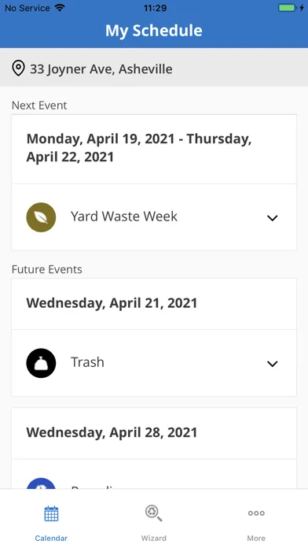
Task: Tap the Wi-Fi status icon
Action: [60, 8]
